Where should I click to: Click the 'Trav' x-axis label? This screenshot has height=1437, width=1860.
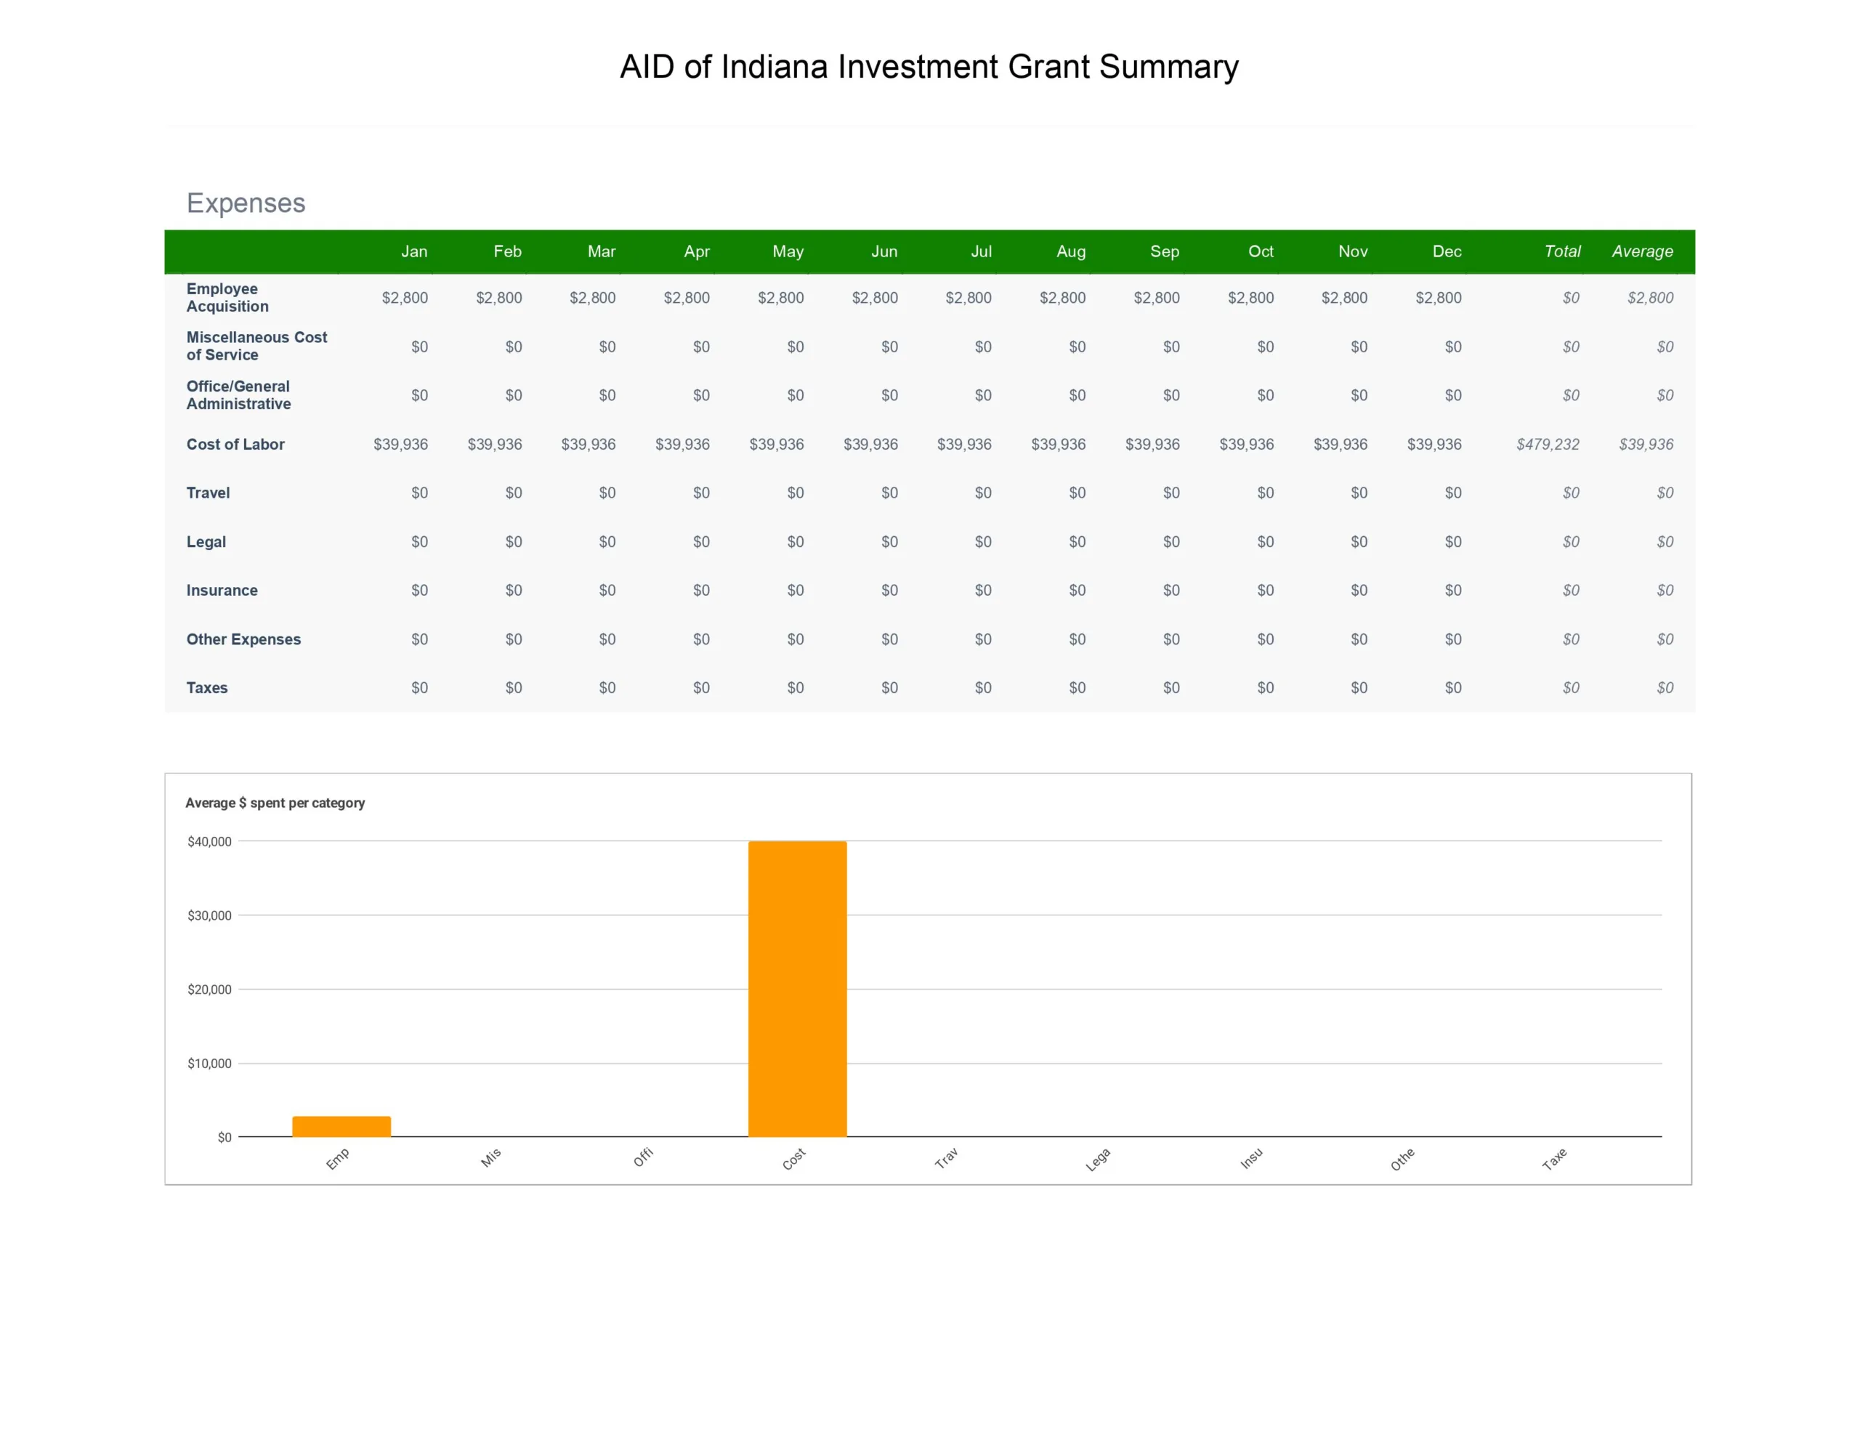(946, 1159)
